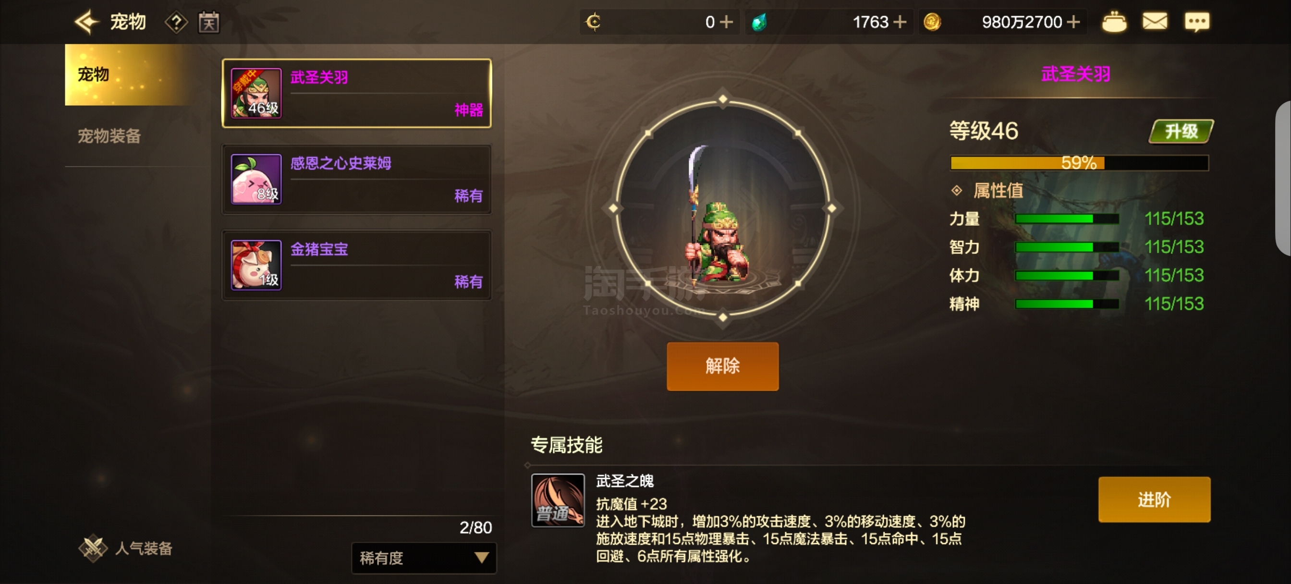The height and width of the screenshot is (584, 1291).
Task: Select the 宠物 tab
Action: click(127, 75)
